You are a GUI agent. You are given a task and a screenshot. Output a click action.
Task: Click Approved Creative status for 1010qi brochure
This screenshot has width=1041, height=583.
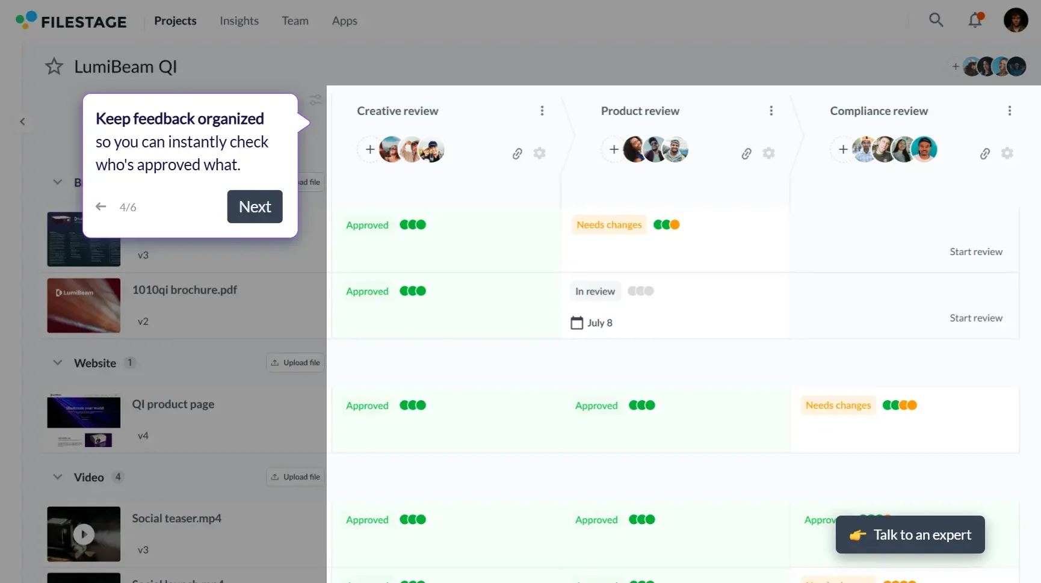click(367, 291)
